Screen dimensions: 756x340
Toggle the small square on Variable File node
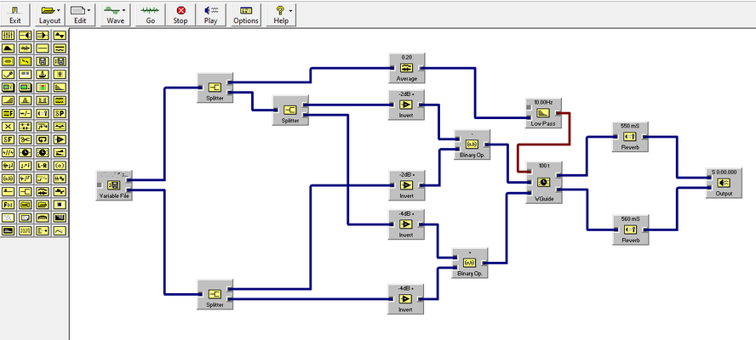coord(99,185)
